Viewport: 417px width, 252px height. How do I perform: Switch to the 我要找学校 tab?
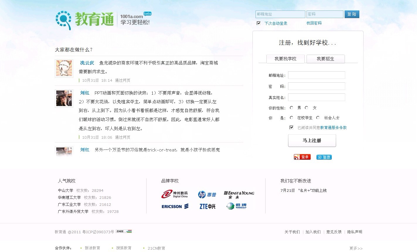coord(285,59)
